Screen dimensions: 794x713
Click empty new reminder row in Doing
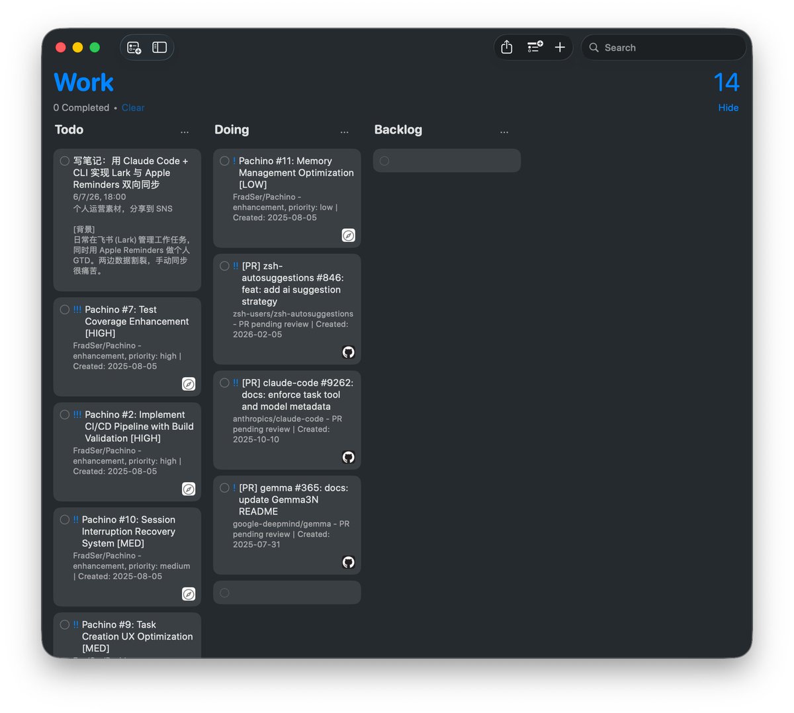[287, 593]
